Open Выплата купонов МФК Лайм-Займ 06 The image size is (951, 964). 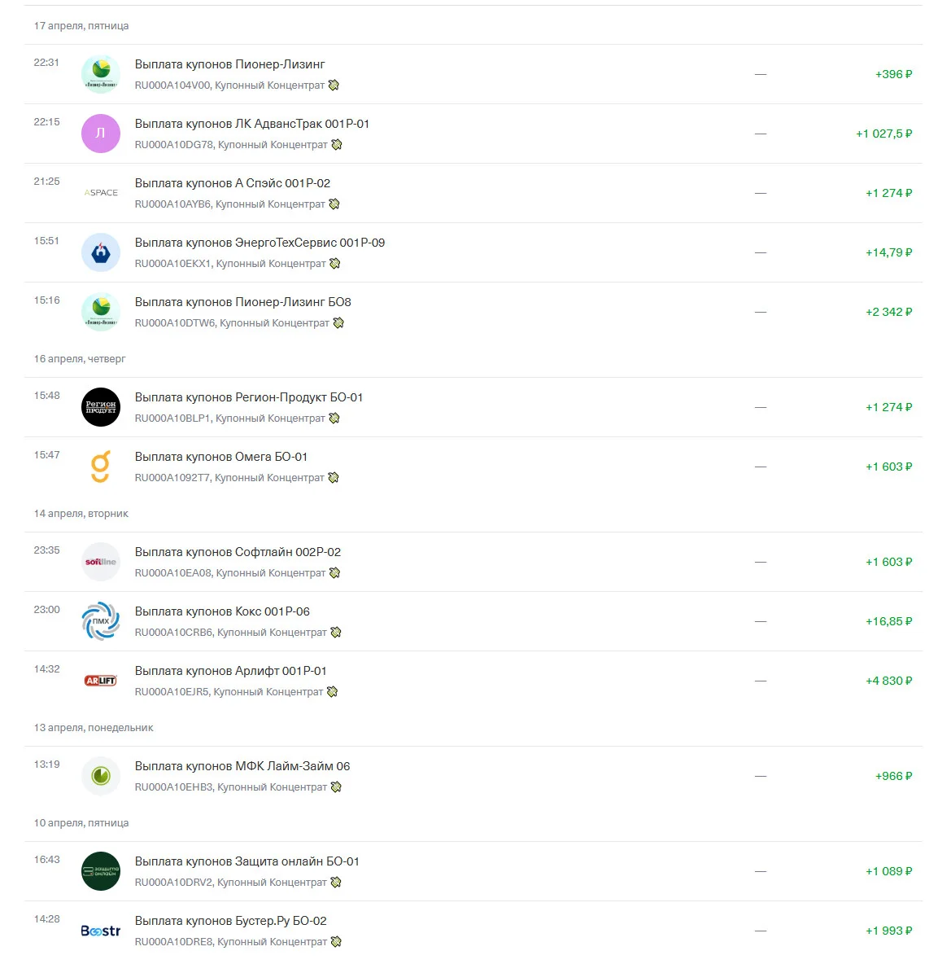tap(473, 776)
